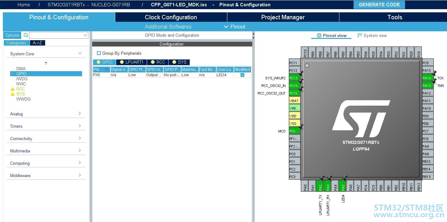The width and height of the screenshot is (447, 222).
Task: Click the panel splitter collapse arrows
Action: [253, 35]
